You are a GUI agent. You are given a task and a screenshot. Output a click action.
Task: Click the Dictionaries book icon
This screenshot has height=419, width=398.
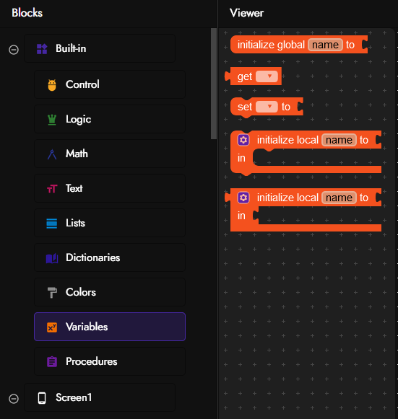tap(52, 258)
